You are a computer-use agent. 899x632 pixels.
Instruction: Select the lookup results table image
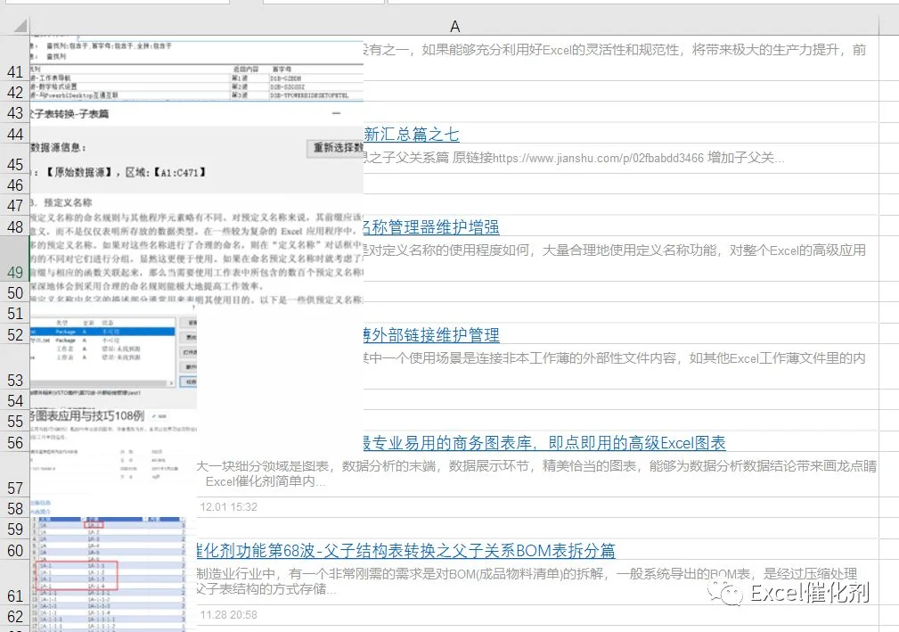click(197, 69)
